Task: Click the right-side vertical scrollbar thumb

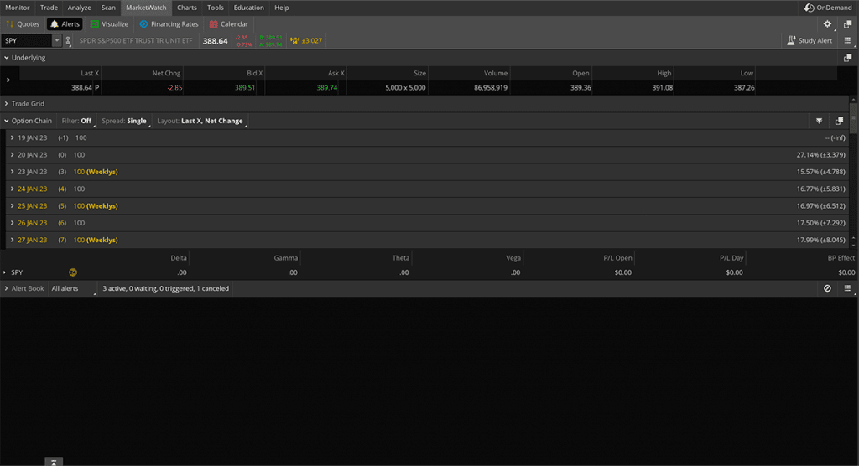Action: pos(853,119)
